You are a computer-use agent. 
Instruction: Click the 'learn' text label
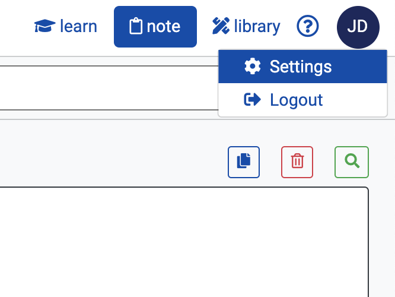click(78, 26)
